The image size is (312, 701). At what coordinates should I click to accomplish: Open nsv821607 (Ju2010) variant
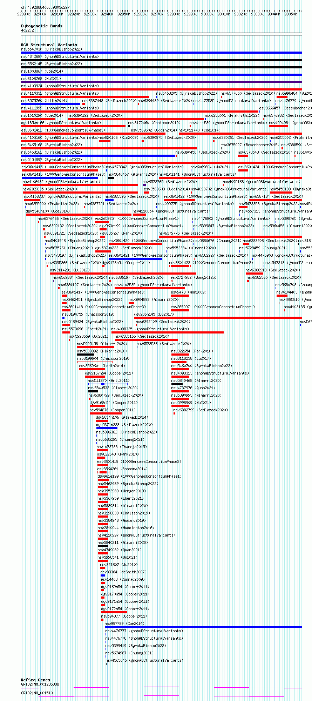(x=119, y=565)
